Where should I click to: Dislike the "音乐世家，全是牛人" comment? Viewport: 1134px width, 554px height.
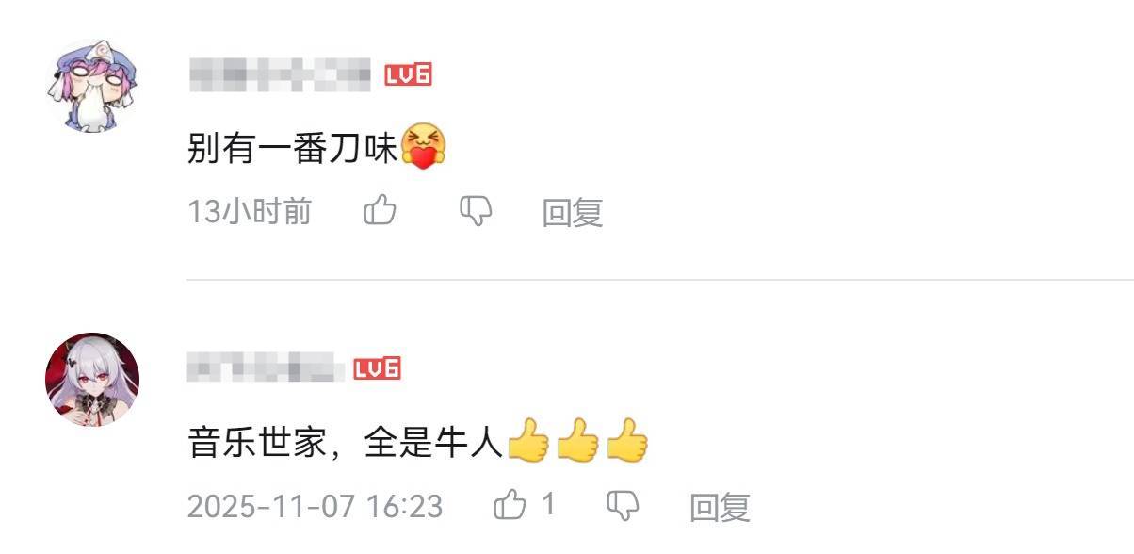pyautogui.click(x=623, y=506)
